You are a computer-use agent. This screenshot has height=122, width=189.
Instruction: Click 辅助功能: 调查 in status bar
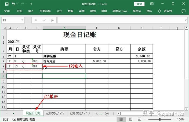pos(24,119)
